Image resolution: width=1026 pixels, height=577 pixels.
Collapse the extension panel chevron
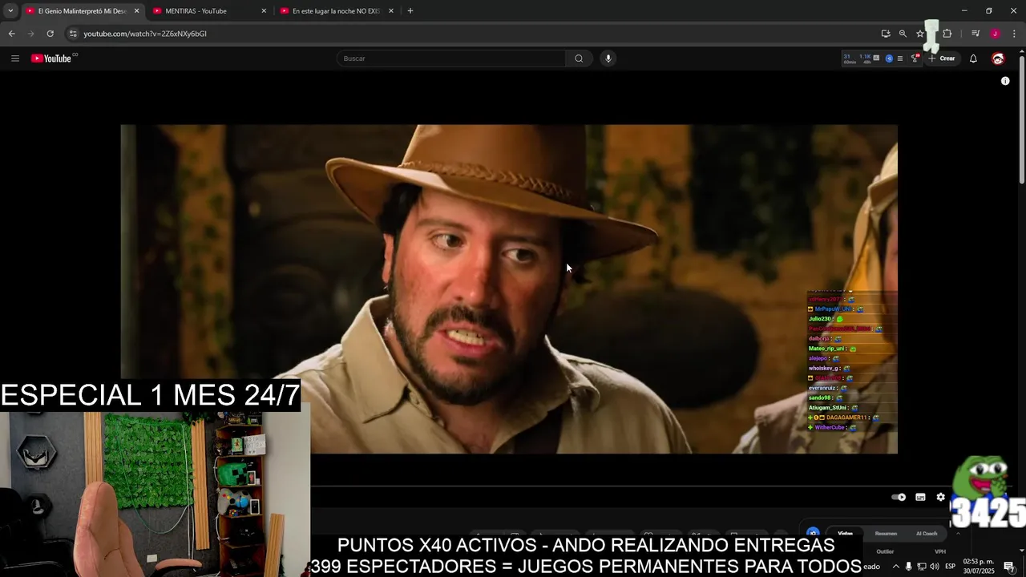(x=957, y=534)
